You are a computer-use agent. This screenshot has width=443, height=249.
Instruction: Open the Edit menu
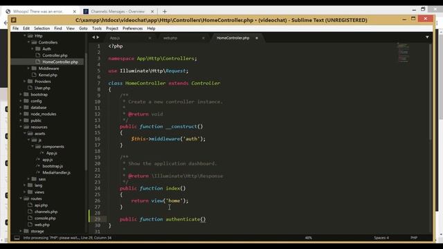[x=26, y=28]
